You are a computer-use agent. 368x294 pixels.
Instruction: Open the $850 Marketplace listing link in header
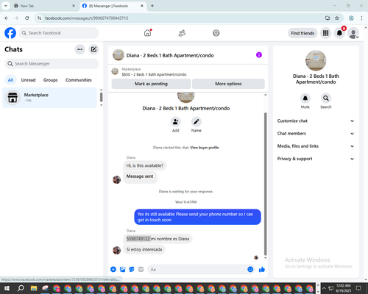[x=154, y=74]
